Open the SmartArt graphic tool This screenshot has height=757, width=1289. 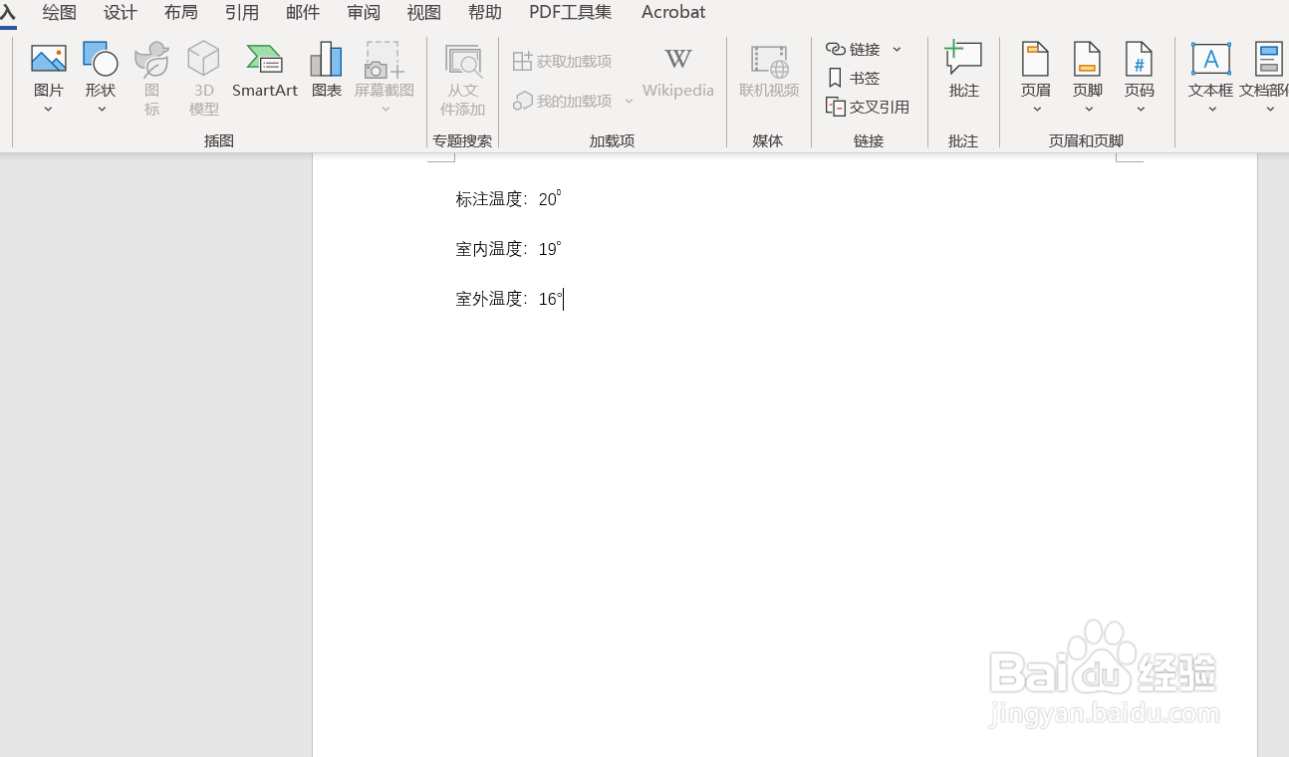point(265,70)
